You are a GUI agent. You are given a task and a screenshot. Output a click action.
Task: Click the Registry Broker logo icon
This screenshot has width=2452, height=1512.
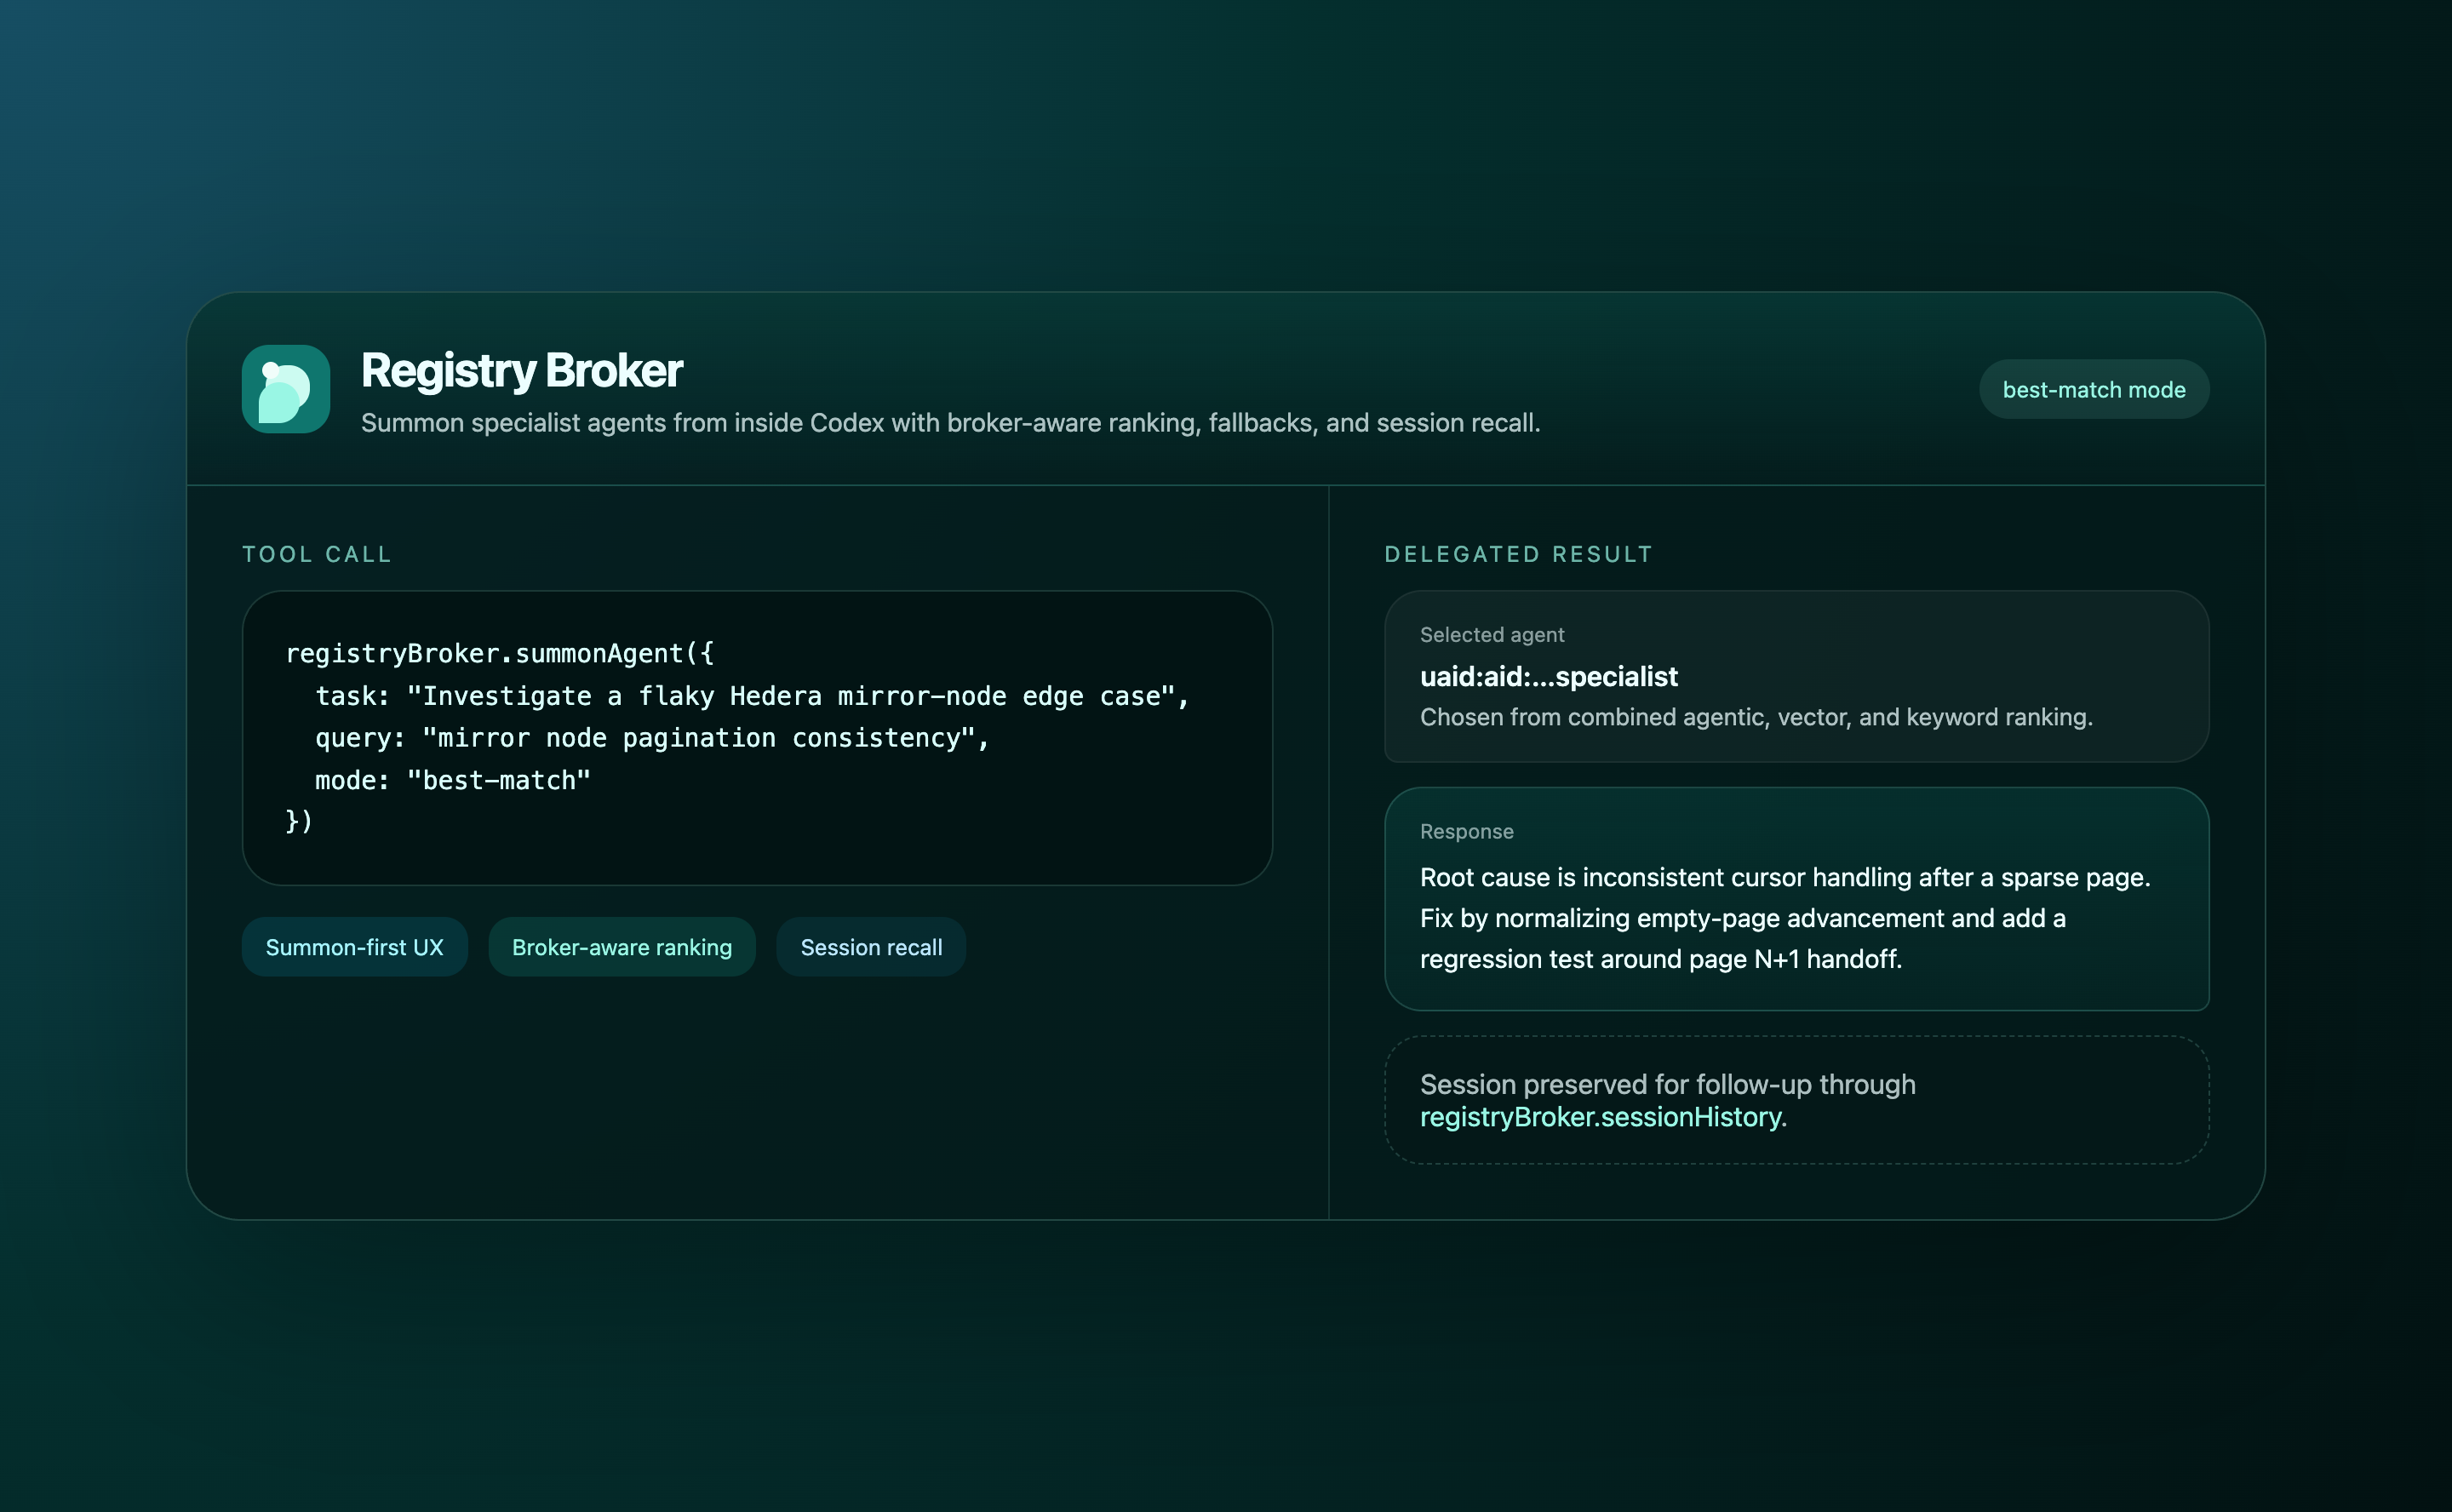click(x=286, y=389)
